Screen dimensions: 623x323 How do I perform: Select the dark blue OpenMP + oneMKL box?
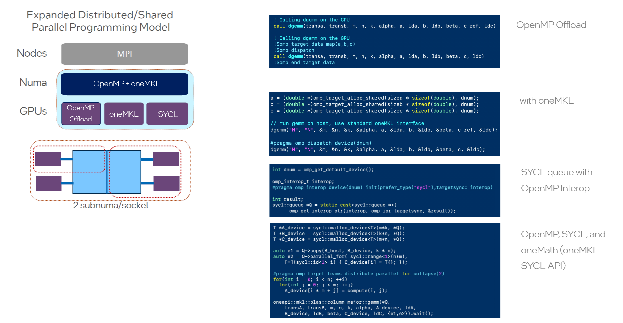click(124, 84)
